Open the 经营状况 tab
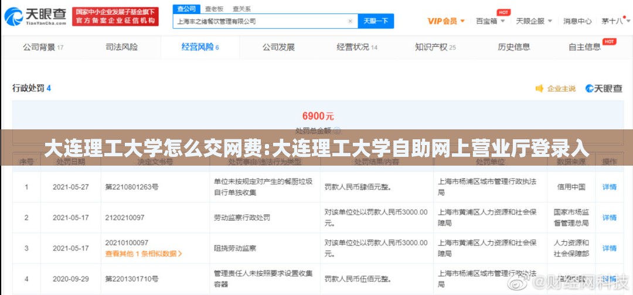The width and height of the screenshot is (633, 295). pos(357,47)
